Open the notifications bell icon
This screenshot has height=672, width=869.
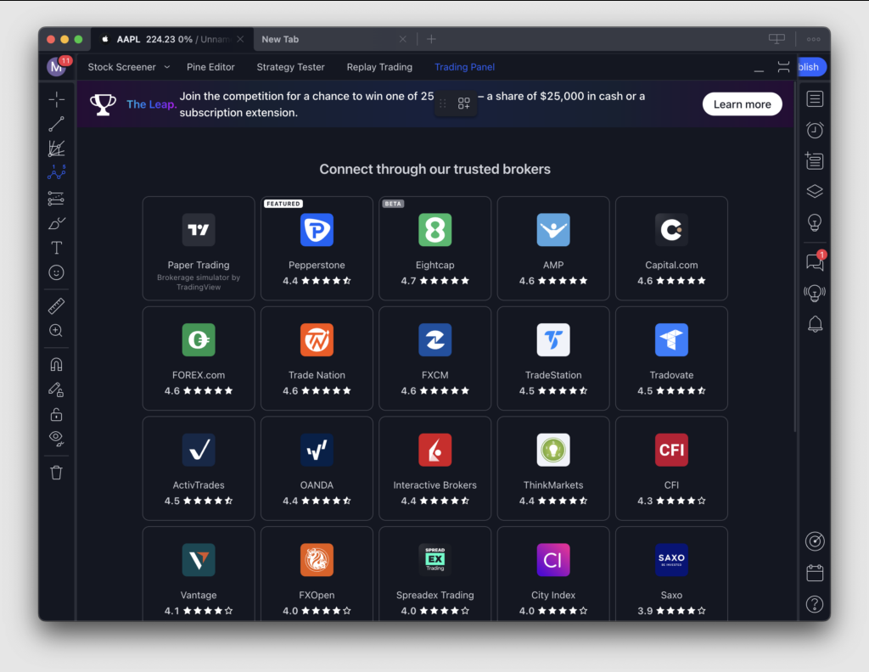(x=815, y=323)
